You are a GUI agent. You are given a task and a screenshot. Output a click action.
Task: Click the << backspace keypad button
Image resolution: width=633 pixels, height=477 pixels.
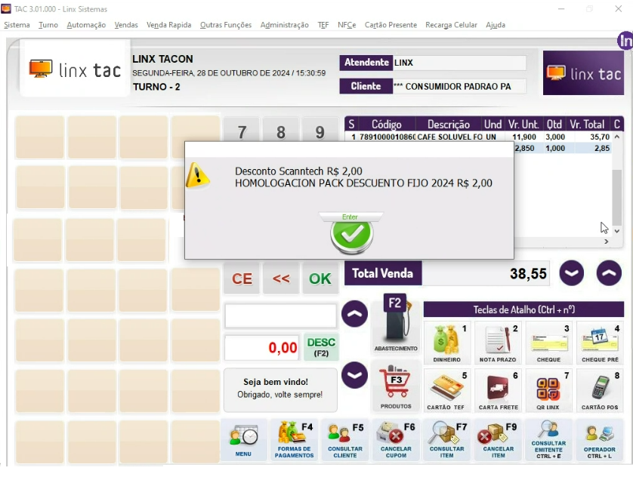[281, 279]
